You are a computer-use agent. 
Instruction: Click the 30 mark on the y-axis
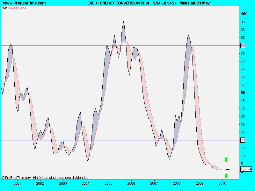[243, 124]
